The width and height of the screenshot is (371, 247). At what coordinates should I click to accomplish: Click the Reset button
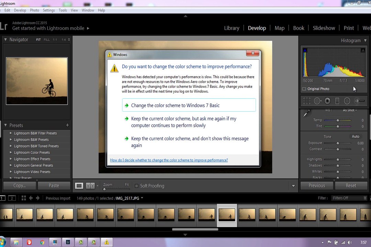click(351, 186)
